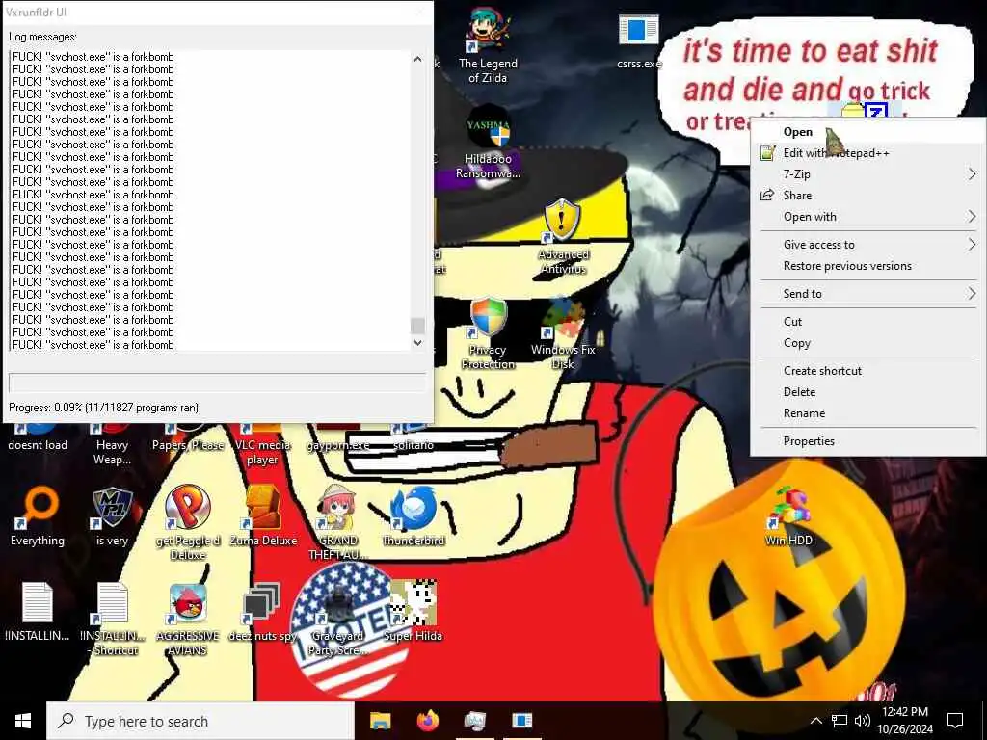Image resolution: width=987 pixels, height=740 pixels.
Task: Click the taskbar search box
Action: click(200, 721)
